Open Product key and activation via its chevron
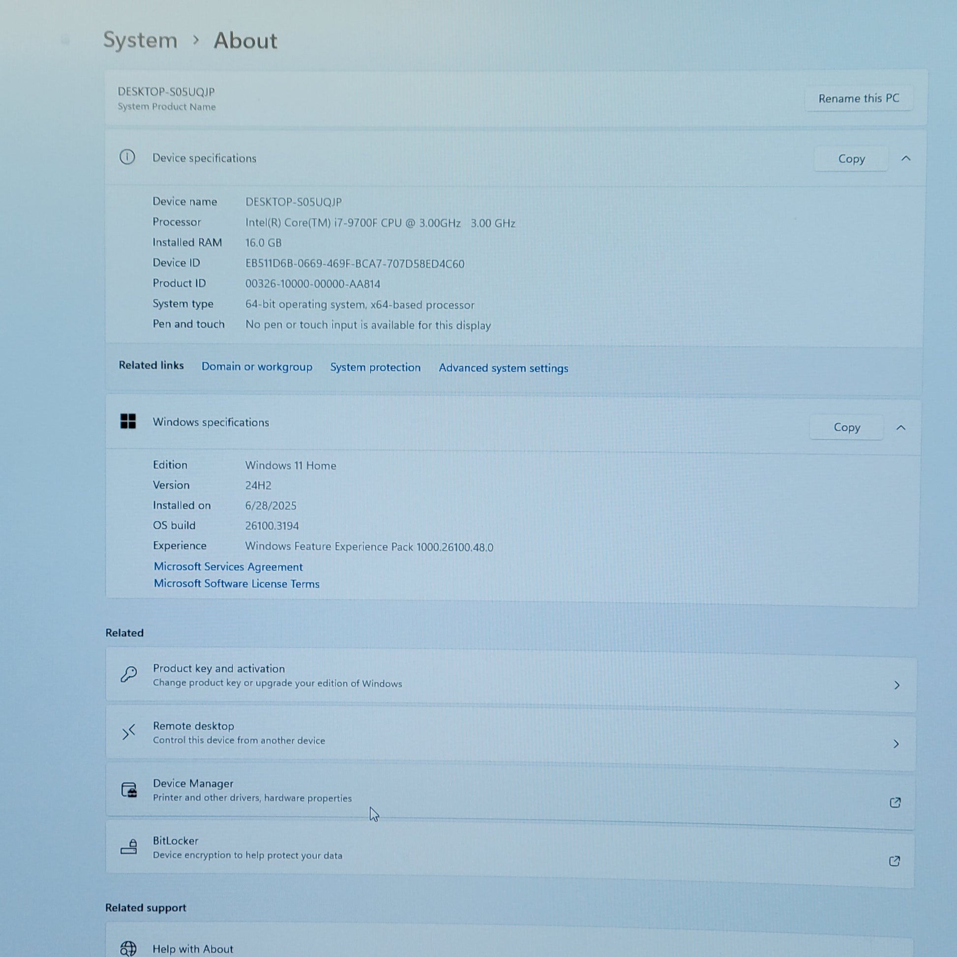Image resolution: width=957 pixels, height=957 pixels. click(897, 685)
